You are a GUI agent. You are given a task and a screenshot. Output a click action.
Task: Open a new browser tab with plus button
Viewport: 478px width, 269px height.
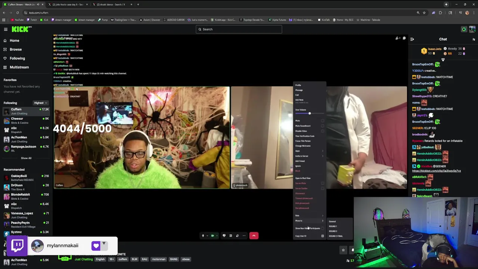[138, 4]
